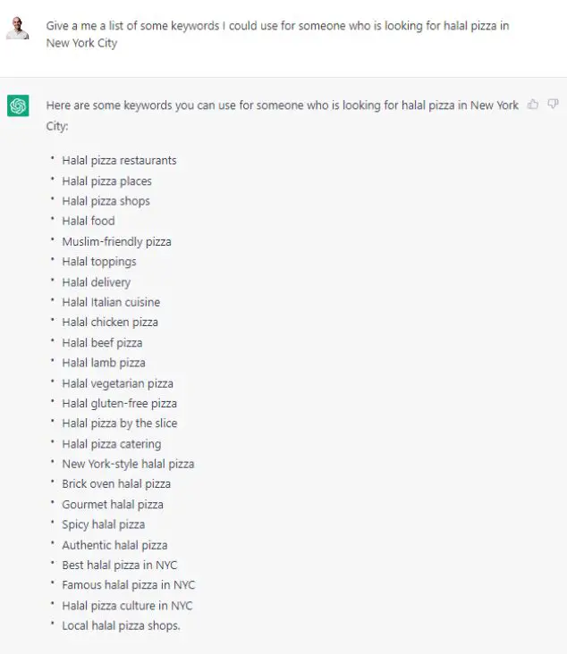Click the user prompt text about halal pizza

pos(277,34)
